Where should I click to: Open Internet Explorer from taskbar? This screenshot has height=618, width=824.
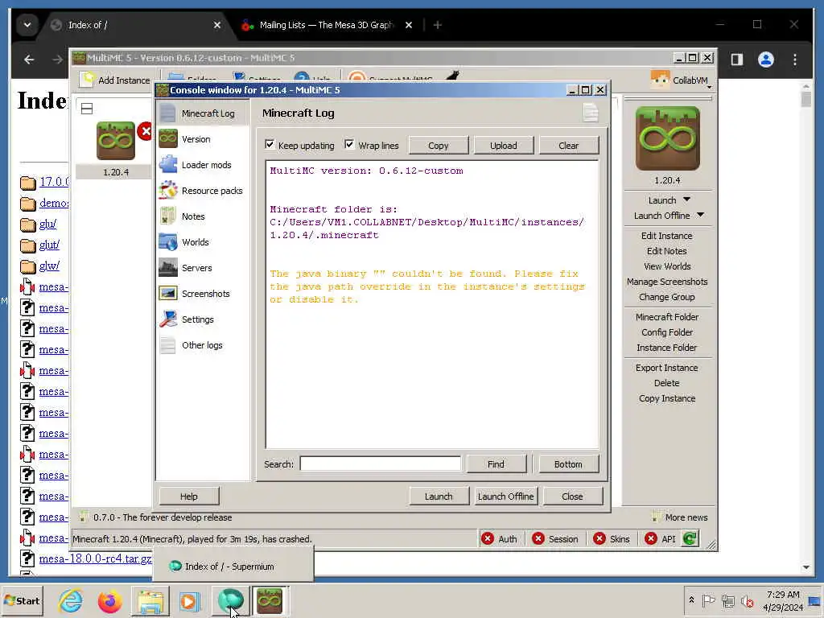(x=71, y=600)
